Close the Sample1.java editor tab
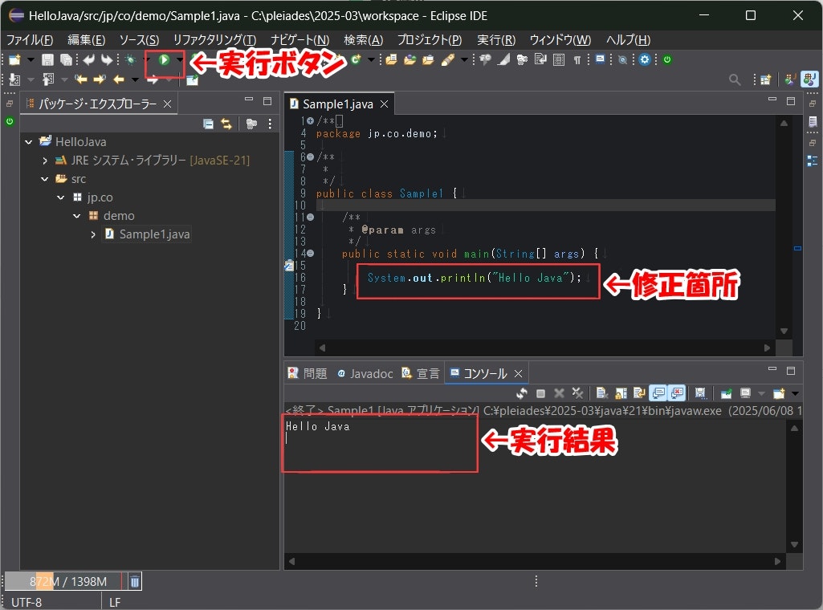This screenshot has height=610, width=823. (385, 104)
